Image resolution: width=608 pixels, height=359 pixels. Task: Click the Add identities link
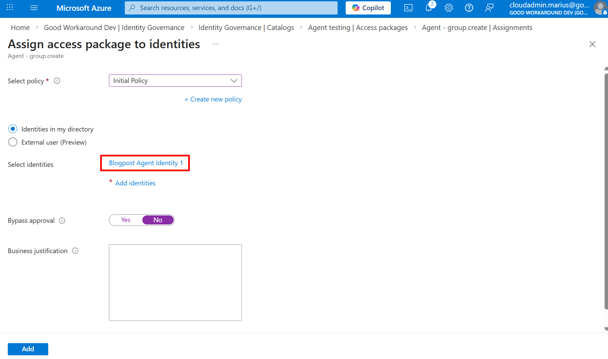135,183
